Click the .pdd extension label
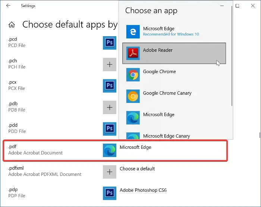 pos(13,125)
